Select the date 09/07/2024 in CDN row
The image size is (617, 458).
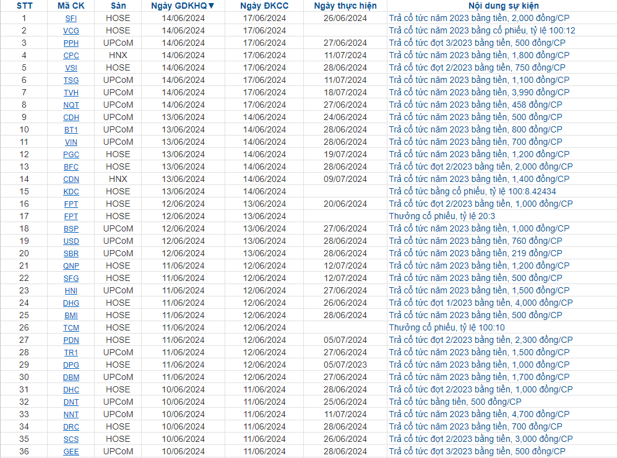point(345,179)
